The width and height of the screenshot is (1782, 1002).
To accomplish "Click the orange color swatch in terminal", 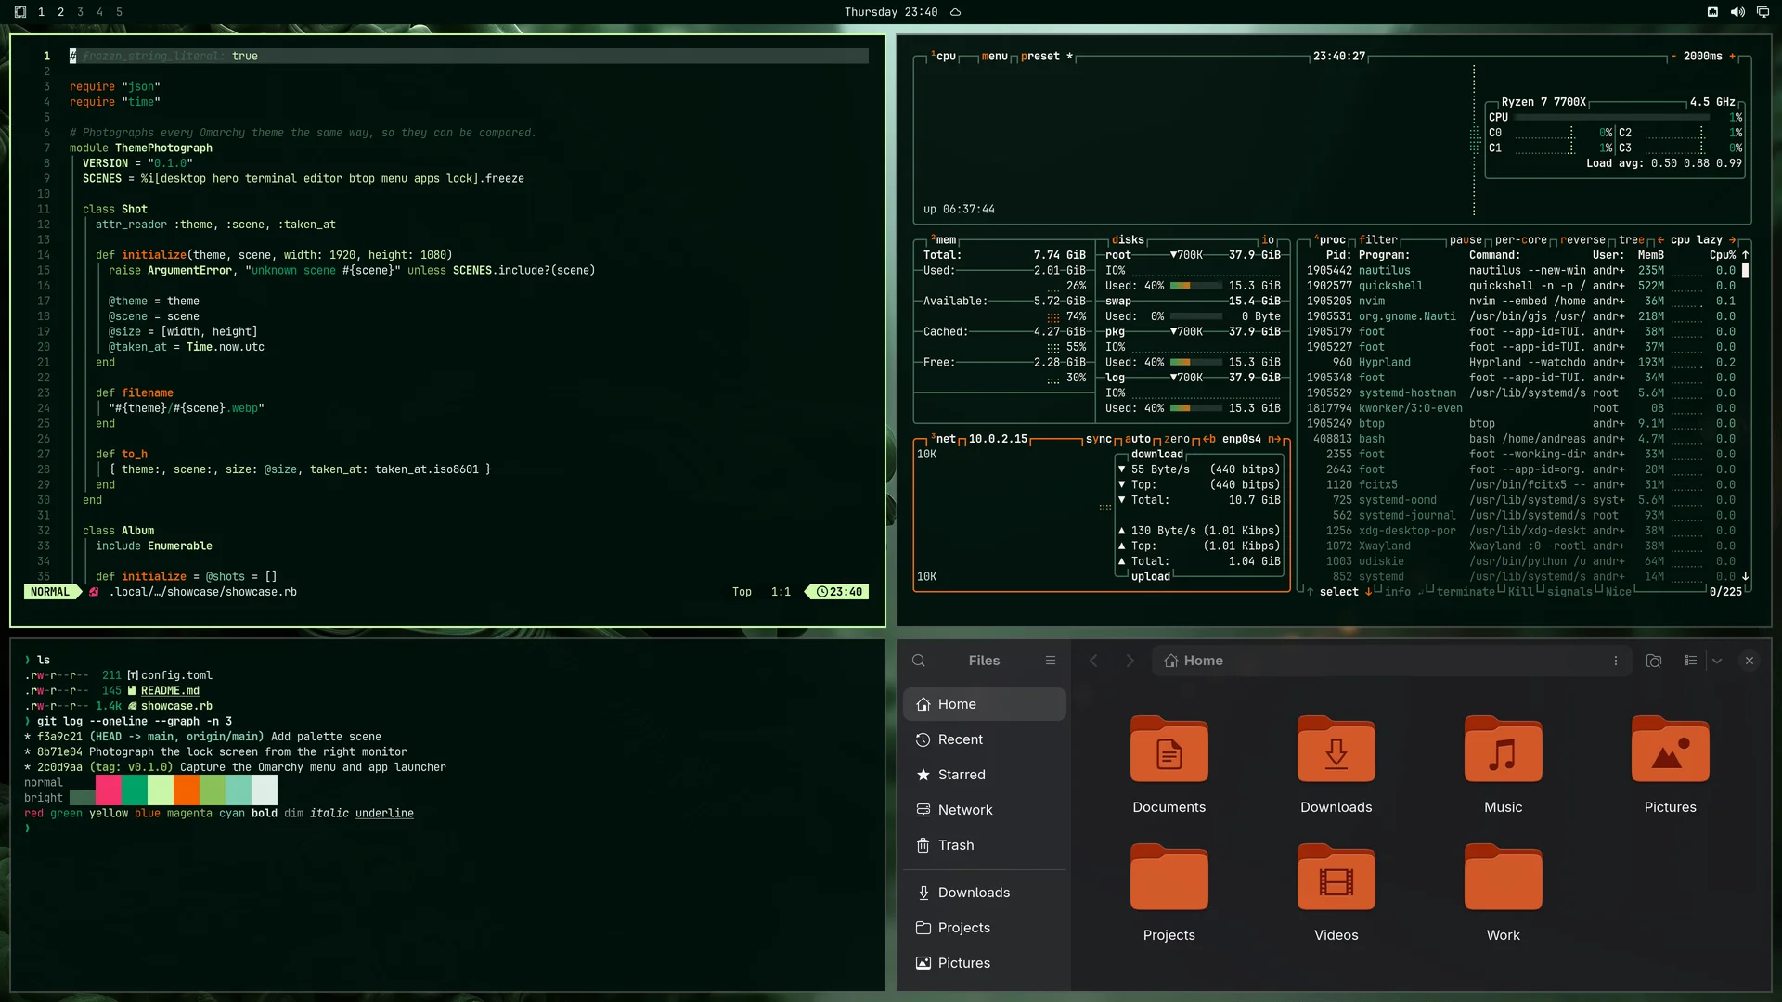I will coord(187,790).
